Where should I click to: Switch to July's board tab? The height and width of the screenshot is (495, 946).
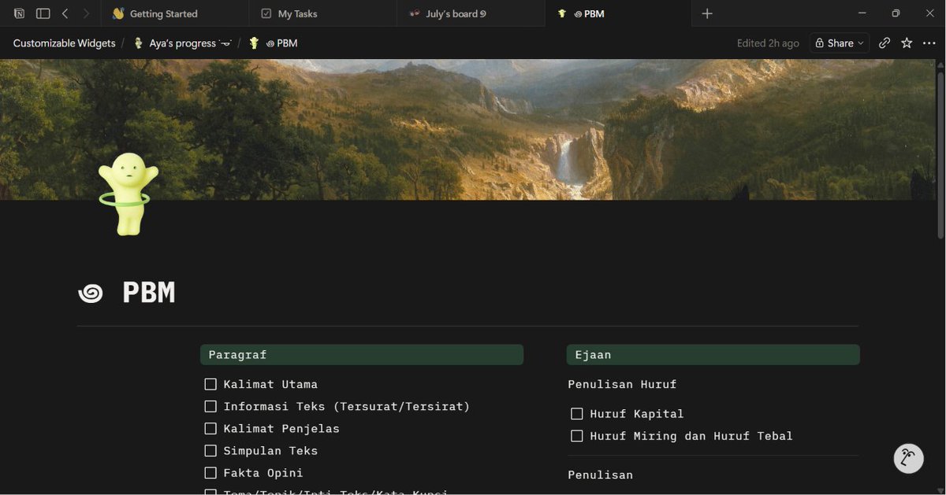point(471,13)
